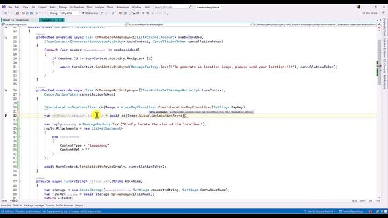
Task: Click CreateLocationMapVisualizer on line 30
Action: click(x=185, y=107)
